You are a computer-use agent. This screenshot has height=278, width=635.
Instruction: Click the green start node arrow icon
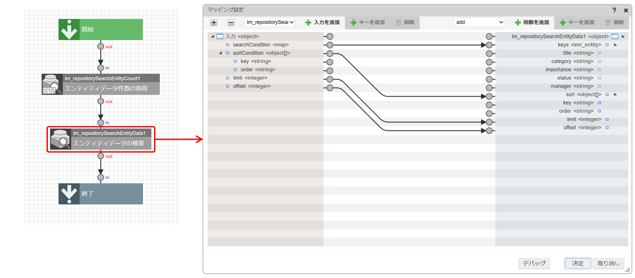[x=69, y=30]
